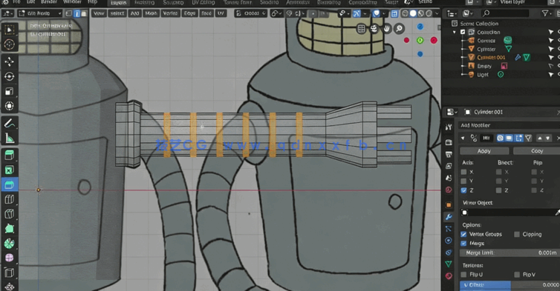
Task: Open the View menu in viewport header
Action: pos(99,13)
